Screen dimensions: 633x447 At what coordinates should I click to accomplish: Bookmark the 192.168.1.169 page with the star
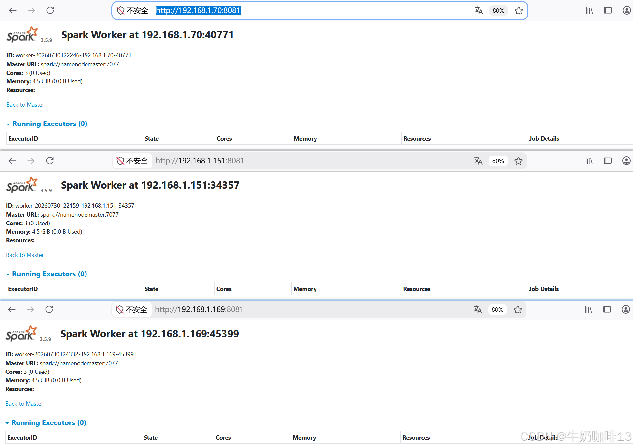[x=518, y=310]
